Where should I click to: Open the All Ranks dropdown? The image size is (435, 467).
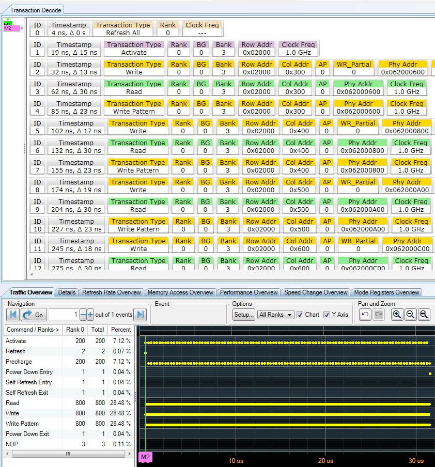click(x=275, y=315)
